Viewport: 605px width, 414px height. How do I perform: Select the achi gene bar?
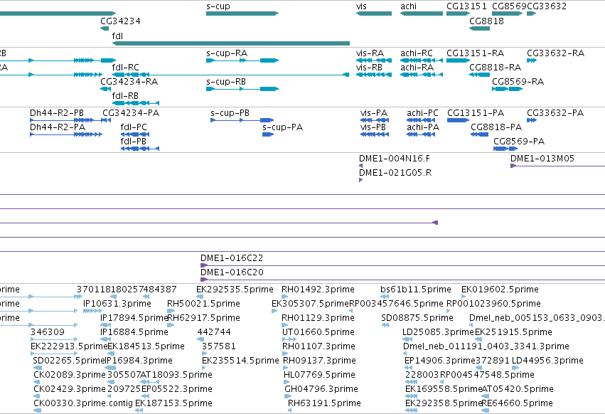[x=422, y=14]
